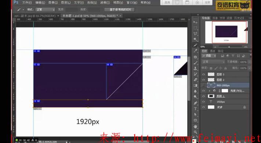The image size is (261, 143).
Task: Open the layer blend mode dropdown 正常
Action: pyautogui.click(x=213, y=62)
